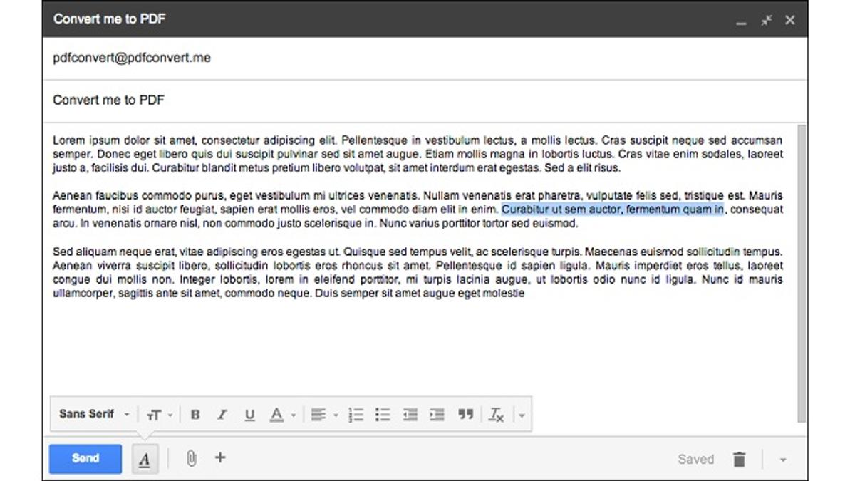Click the recipient field pdfconvert@pdfconvert.me
This screenshot has height=481, width=855.
point(132,58)
